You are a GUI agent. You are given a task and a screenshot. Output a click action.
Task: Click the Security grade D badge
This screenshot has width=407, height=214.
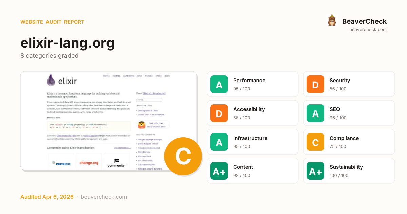pos(315,84)
